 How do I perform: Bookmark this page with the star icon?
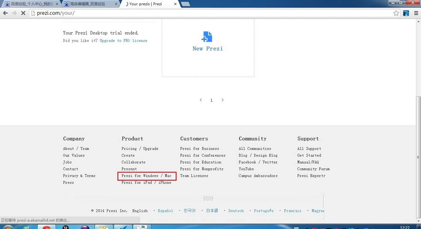(x=396, y=13)
